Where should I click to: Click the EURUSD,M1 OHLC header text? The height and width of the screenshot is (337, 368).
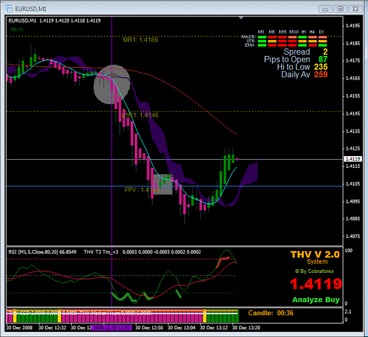(54, 21)
